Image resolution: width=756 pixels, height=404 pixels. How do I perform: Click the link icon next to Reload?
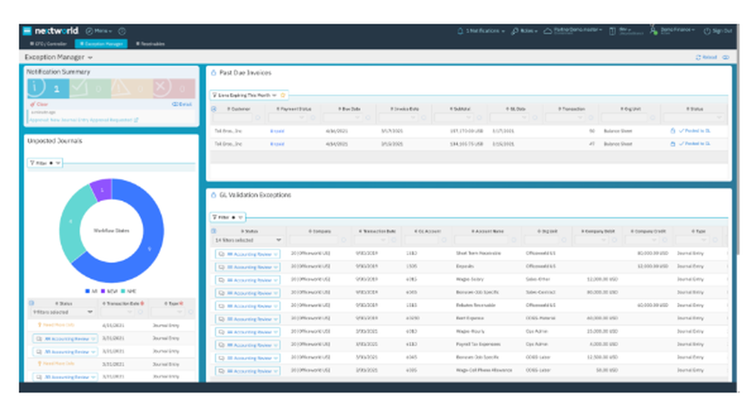(x=726, y=57)
